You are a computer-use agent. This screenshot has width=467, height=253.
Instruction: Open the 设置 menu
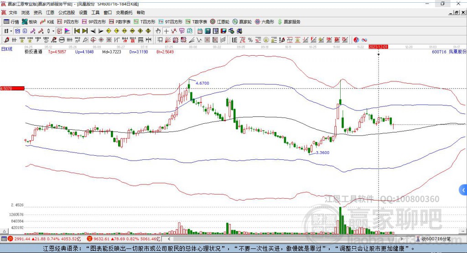click(x=83, y=12)
